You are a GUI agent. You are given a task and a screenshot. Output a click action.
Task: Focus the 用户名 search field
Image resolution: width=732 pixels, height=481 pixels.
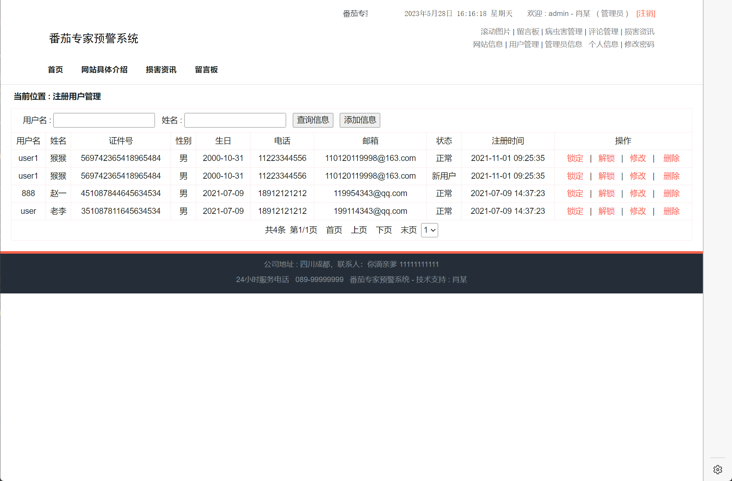(104, 120)
